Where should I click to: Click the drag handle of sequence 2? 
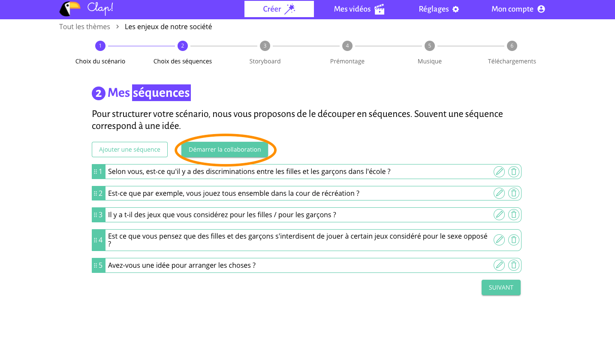[x=95, y=194]
